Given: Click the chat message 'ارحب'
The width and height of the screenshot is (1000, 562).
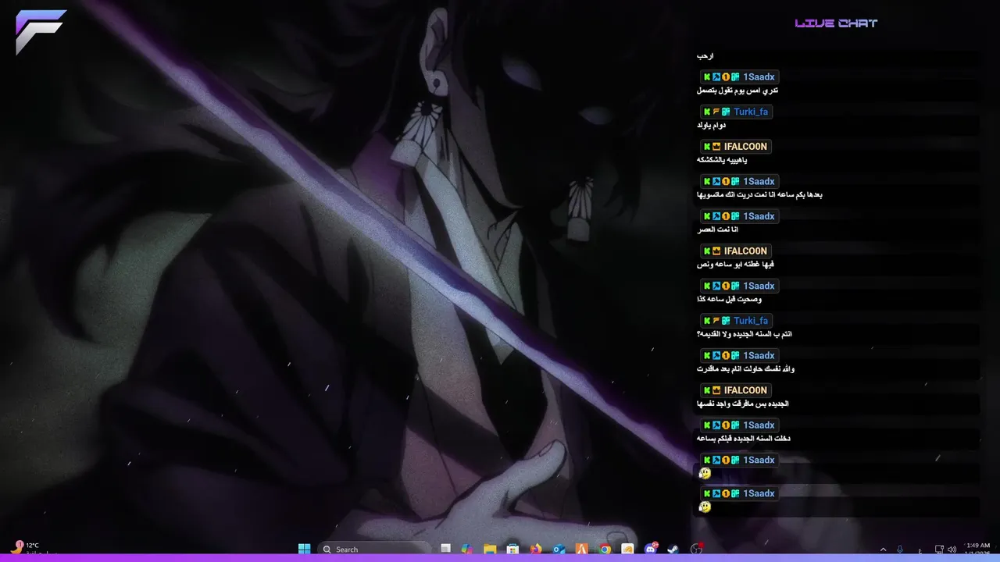Looking at the screenshot, I should click(x=705, y=56).
